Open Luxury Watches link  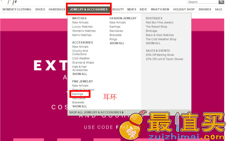pyautogui.click(x=82, y=27)
